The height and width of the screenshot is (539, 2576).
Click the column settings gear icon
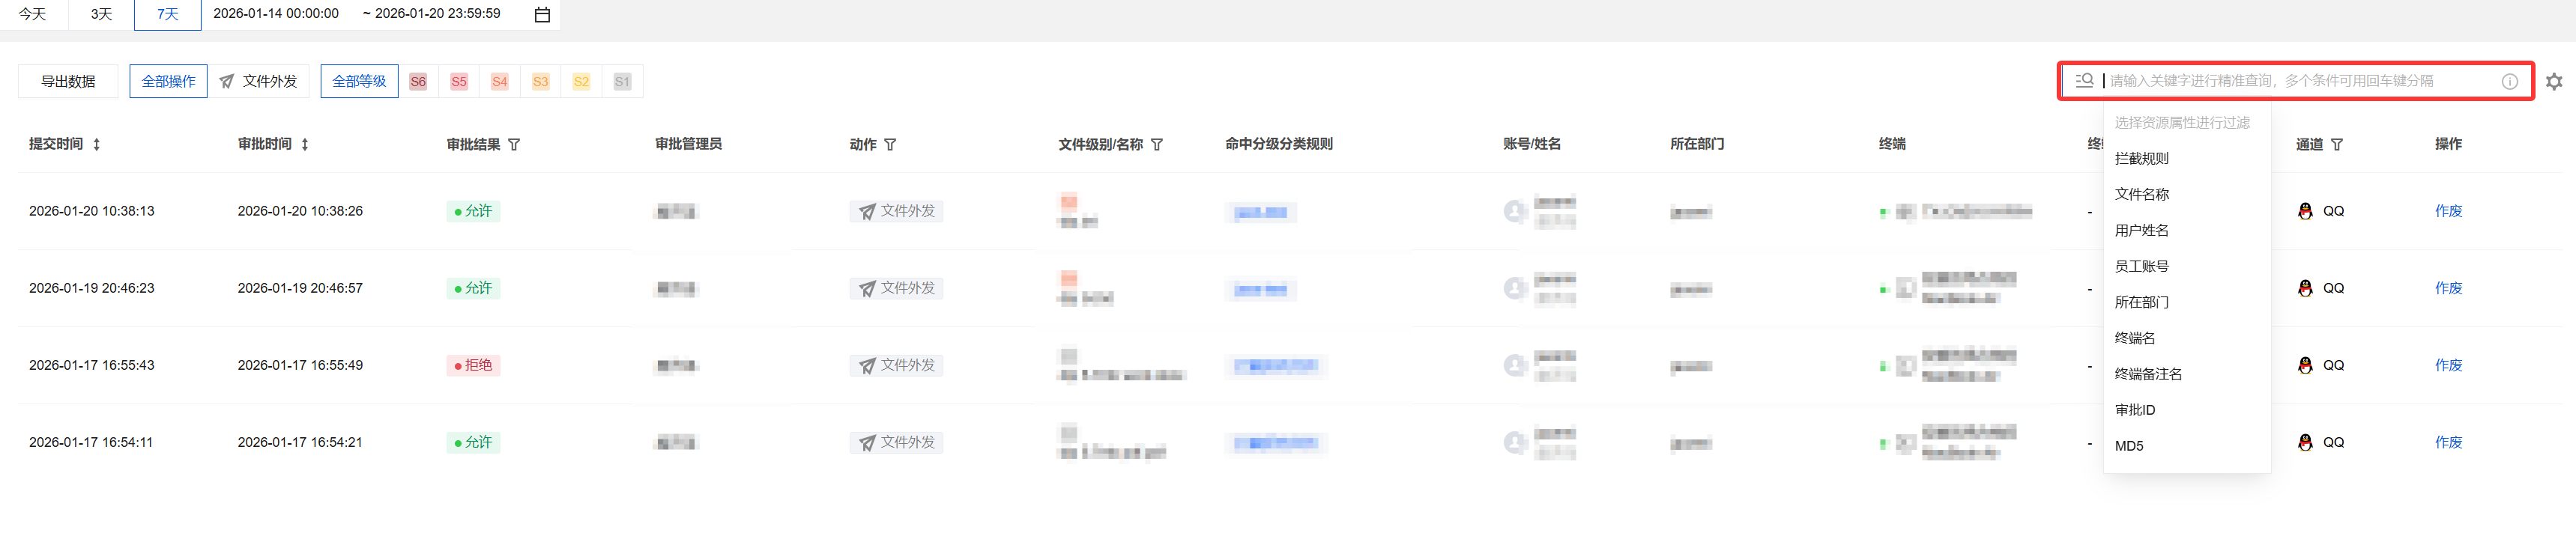pos(2553,82)
